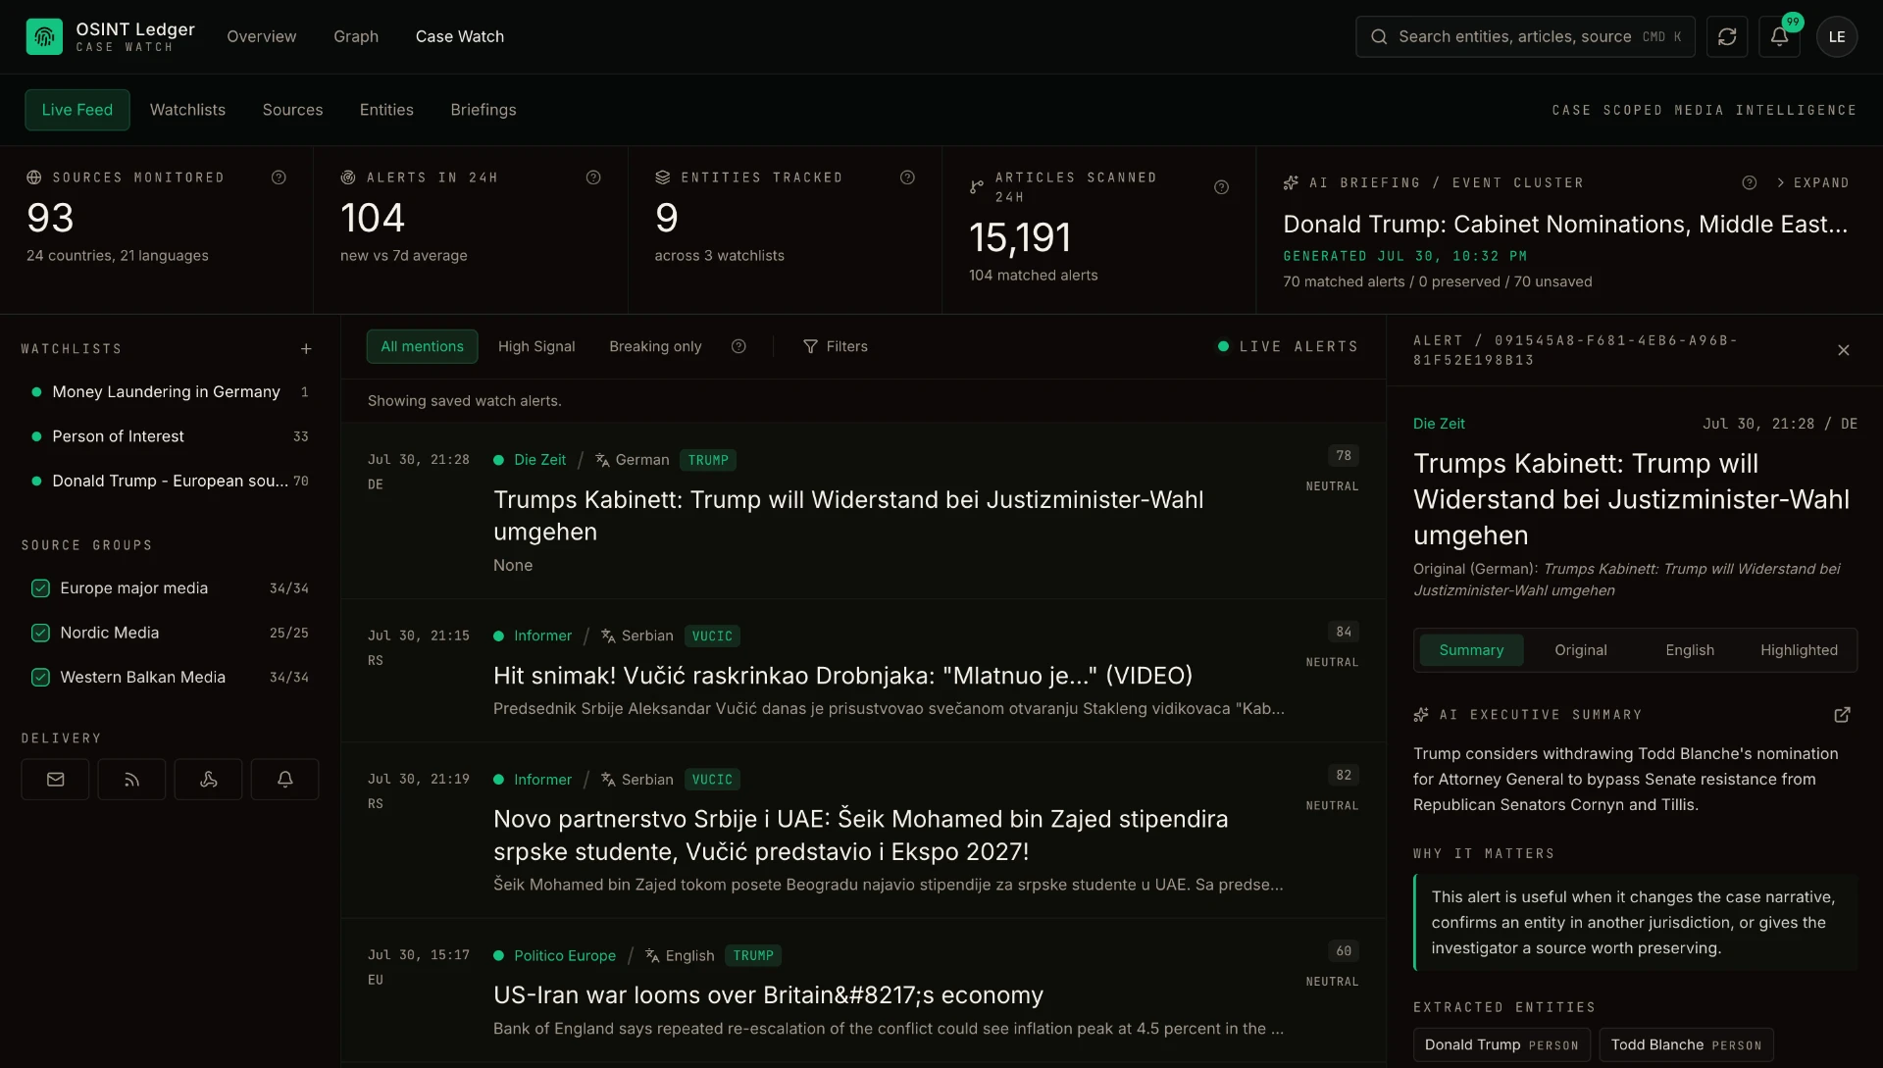The image size is (1883, 1068).
Task: Add a new watchlist with plus icon
Action: (x=306, y=349)
